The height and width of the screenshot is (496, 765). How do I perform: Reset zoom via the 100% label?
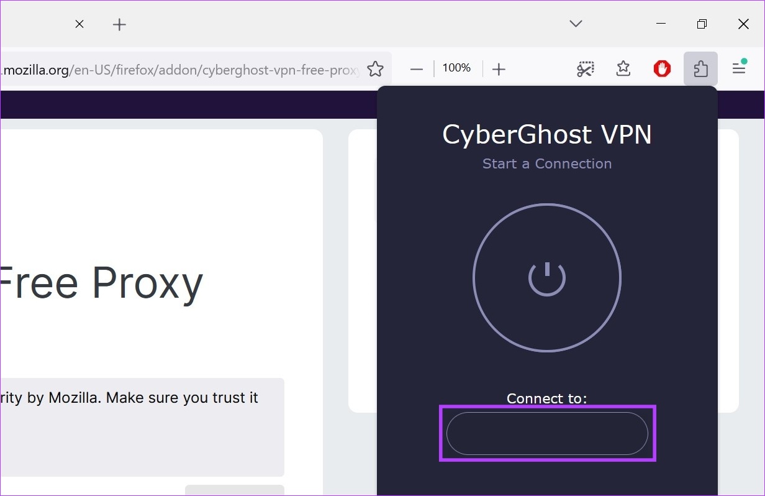[456, 68]
